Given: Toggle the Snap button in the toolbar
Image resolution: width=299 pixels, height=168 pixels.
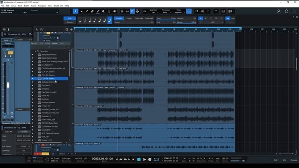Looking at the screenshot, I should pyautogui.click(x=189, y=11).
